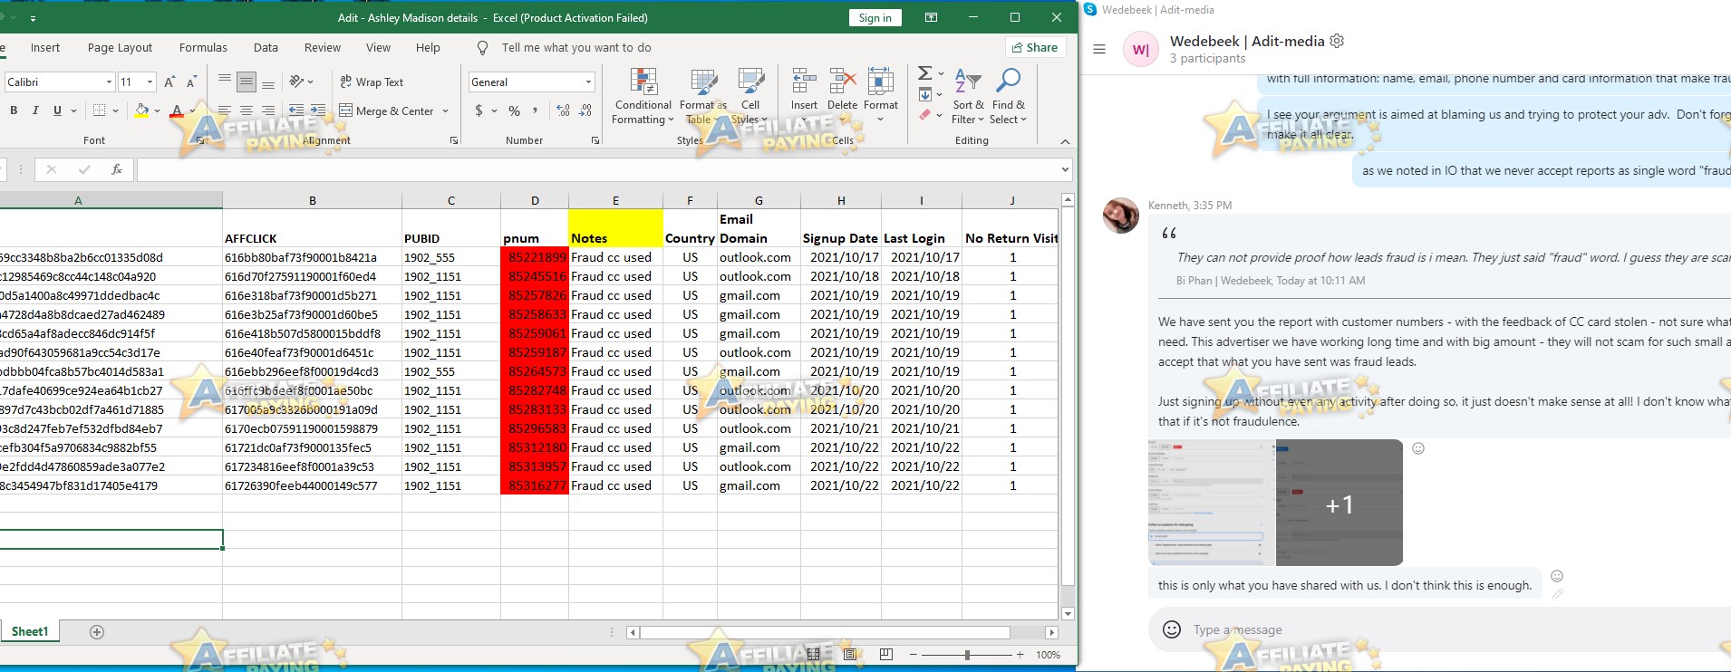Open the Formulas ribbon tab
The image size is (1731, 672).
click(203, 48)
